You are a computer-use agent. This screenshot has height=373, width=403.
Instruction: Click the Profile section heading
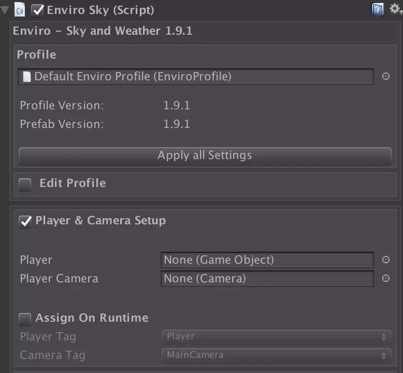tap(36, 54)
